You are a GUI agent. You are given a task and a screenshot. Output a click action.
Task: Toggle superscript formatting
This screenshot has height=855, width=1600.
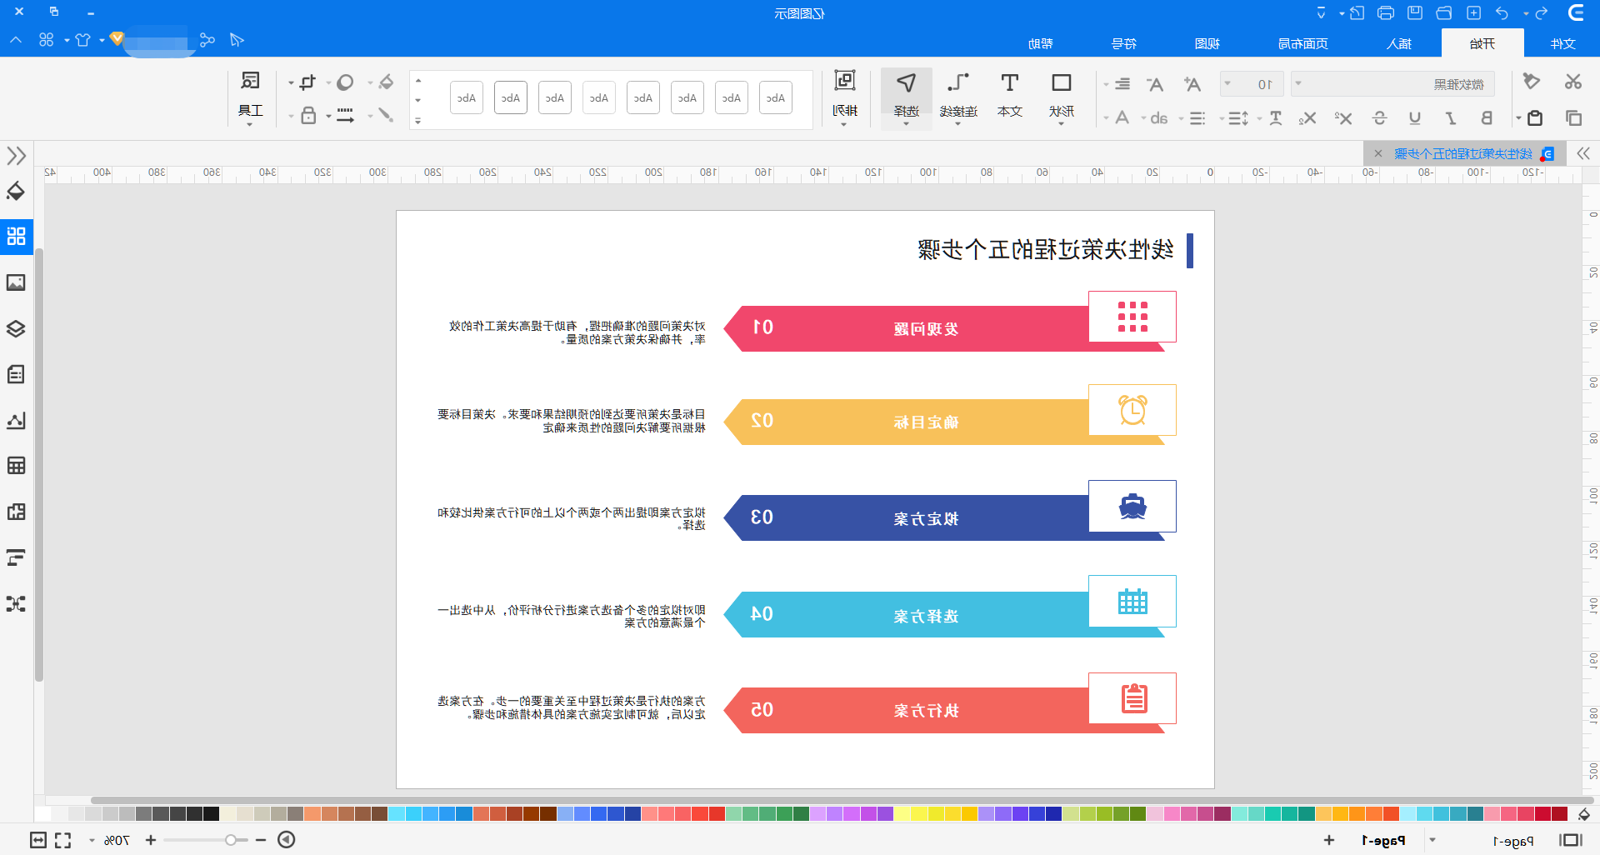(1342, 118)
